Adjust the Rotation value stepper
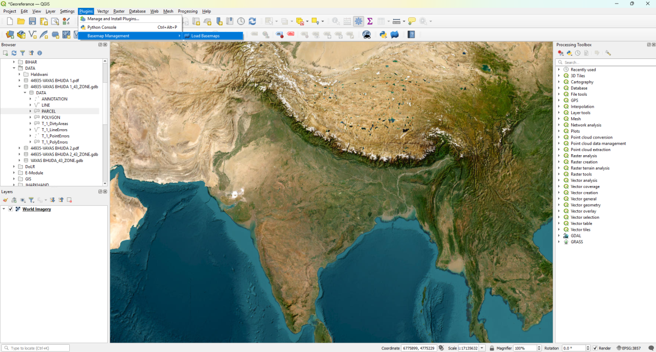The image size is (656, 352). [x=588, y=347]
